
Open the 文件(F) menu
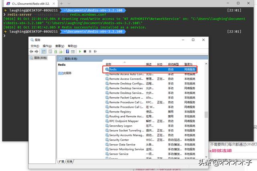[35, 46]
